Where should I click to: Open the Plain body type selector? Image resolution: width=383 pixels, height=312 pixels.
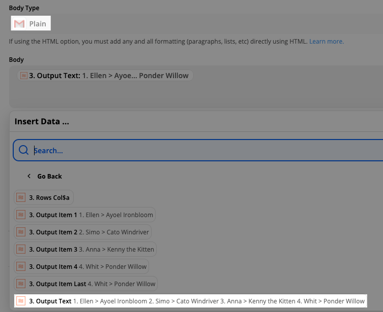click(x=31, y=23)
